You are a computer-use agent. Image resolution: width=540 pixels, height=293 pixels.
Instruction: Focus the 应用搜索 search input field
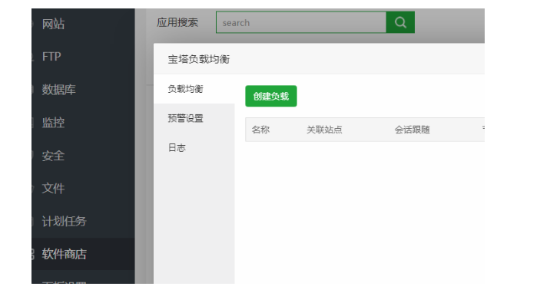point(301,22)
